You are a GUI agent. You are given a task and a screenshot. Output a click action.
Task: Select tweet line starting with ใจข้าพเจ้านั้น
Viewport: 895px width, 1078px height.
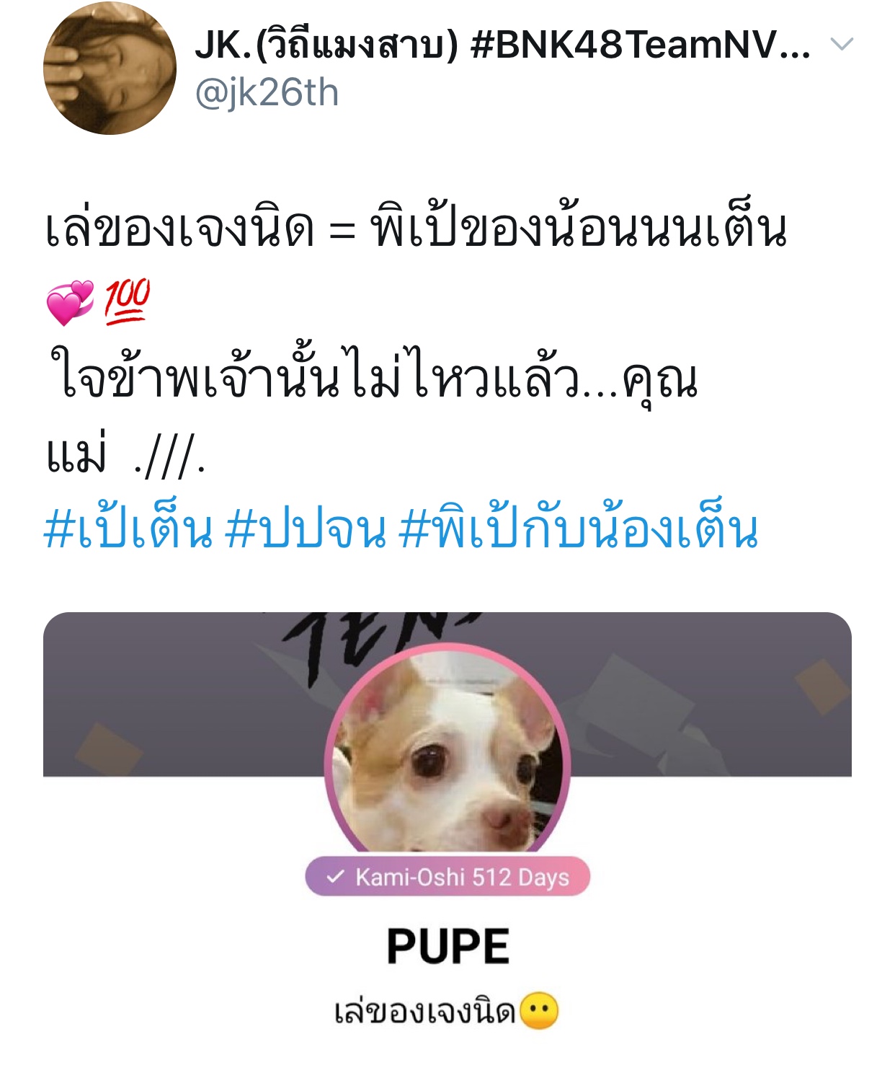point(373,380)
